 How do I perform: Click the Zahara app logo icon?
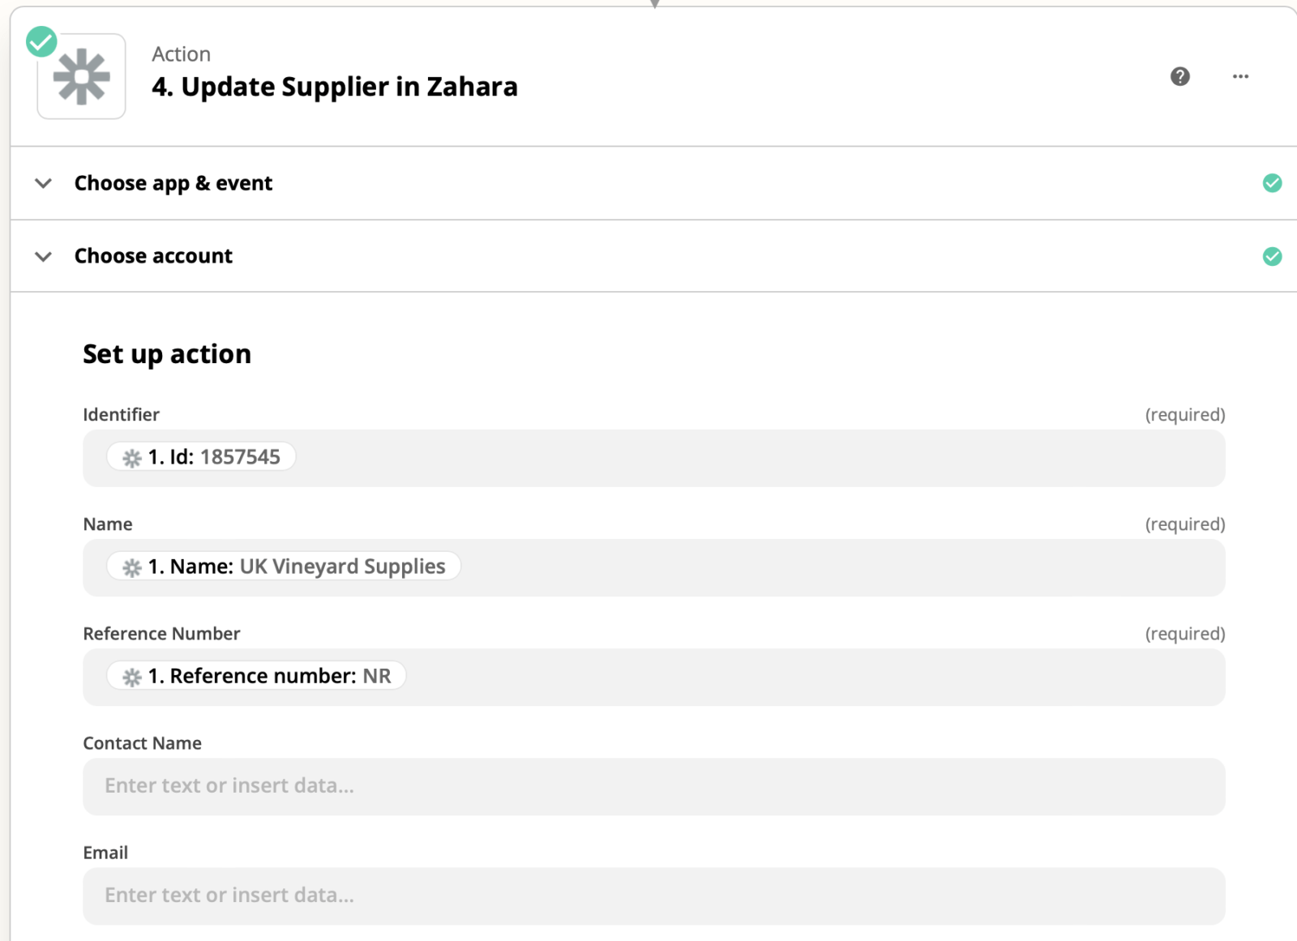(81, 77)
